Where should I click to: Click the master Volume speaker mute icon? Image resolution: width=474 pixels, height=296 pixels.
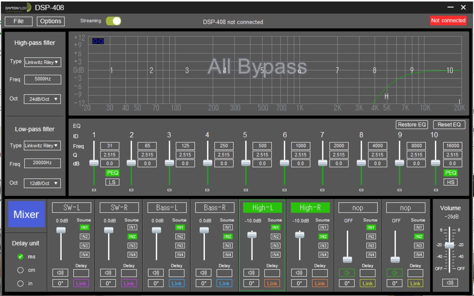(450, 282)
